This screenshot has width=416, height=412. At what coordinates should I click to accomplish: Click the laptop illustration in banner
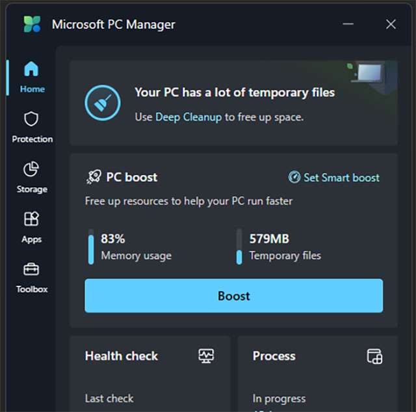(x=367, y=72)
